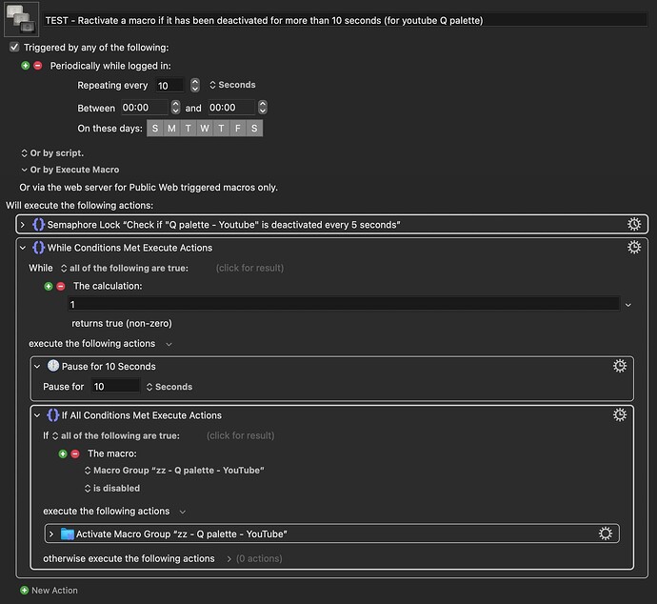Click the macro icon next to title

tap(21, 20)
